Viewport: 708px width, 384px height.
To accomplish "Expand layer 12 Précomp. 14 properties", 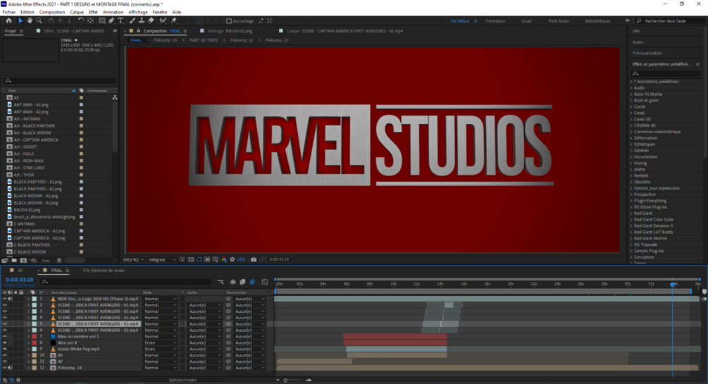I will pyautogui.click(x=28, y=368).
